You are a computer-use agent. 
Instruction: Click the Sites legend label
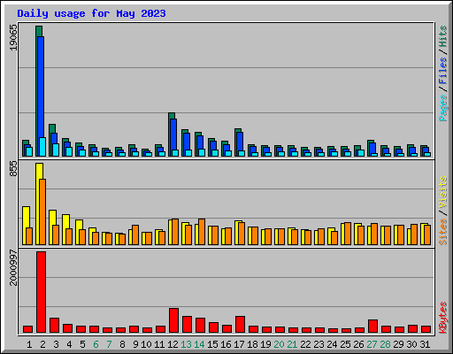point(443,232)
